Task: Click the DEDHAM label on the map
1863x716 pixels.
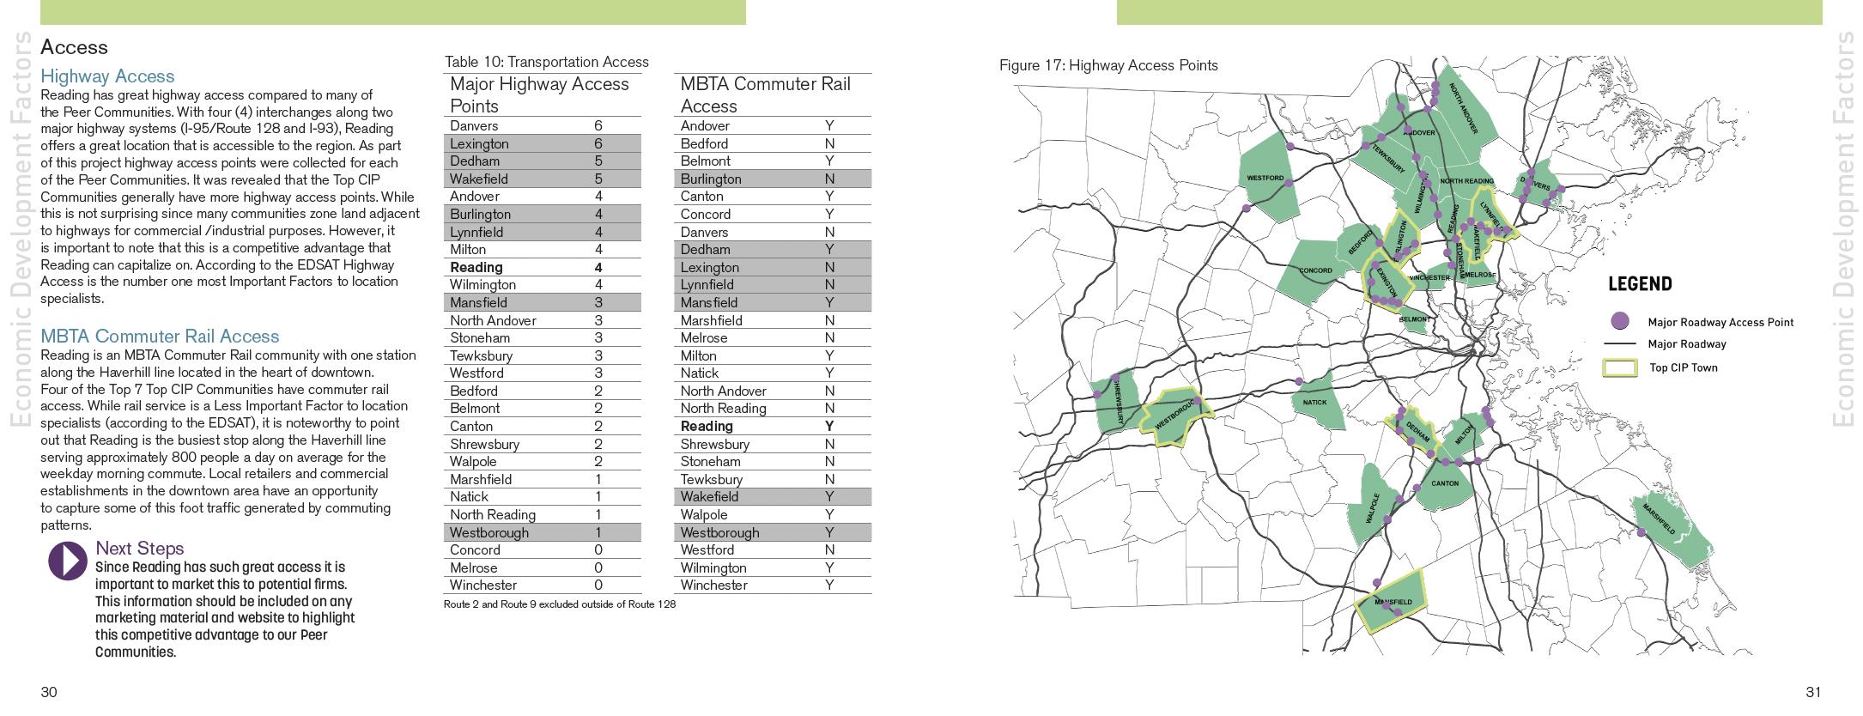Action: (1417, 431)
